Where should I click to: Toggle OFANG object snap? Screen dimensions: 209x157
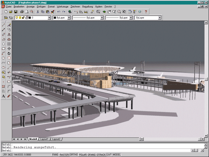coord(91,154)
